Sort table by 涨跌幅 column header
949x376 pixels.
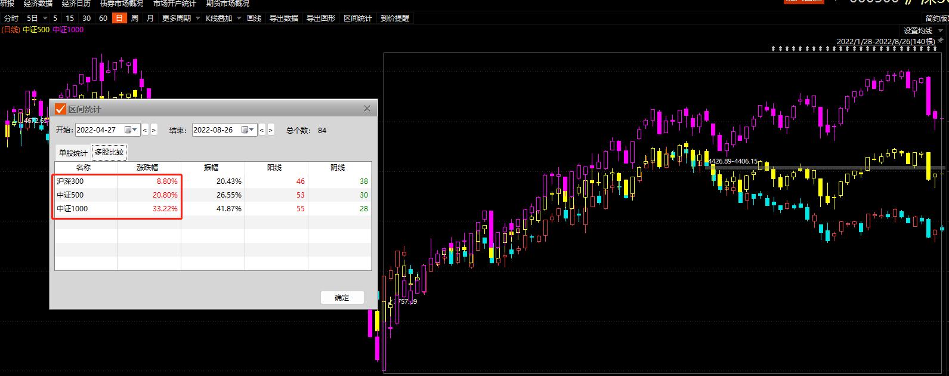tap(147, 168)
